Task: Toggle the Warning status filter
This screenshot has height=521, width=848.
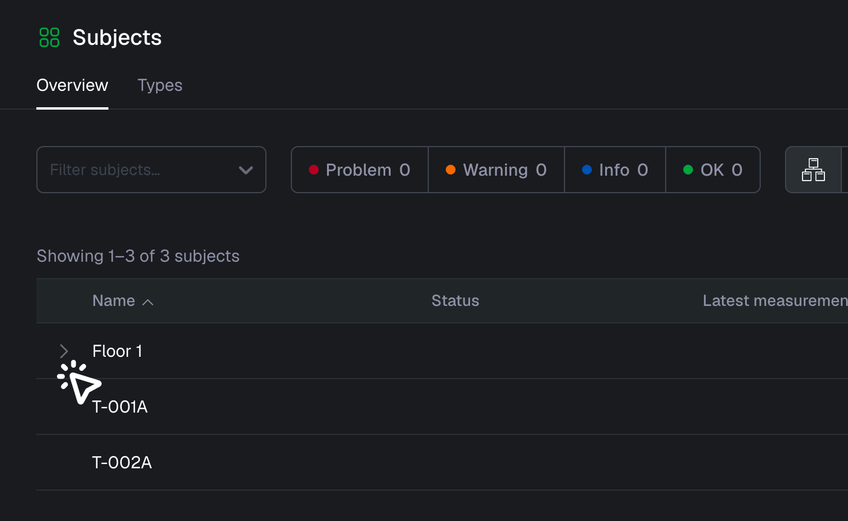Action: coord(496,170)
